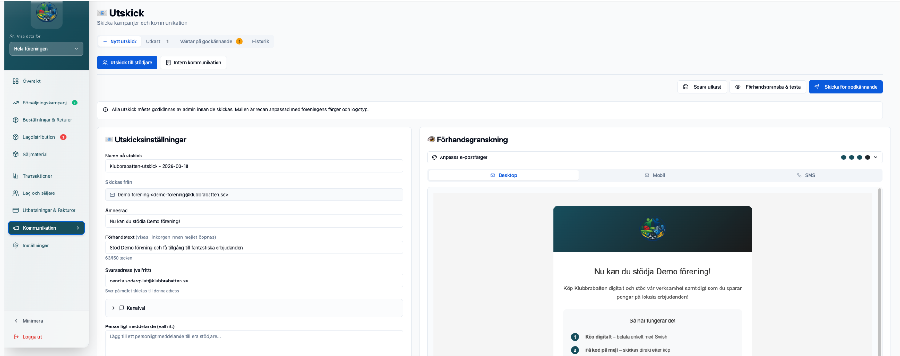Open the Hela föreningen dropdown
Viewport: 900px width, 356px height.
coord(46,49)
